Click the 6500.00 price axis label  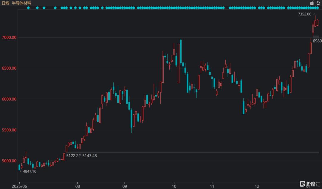(x=9, y=68)
